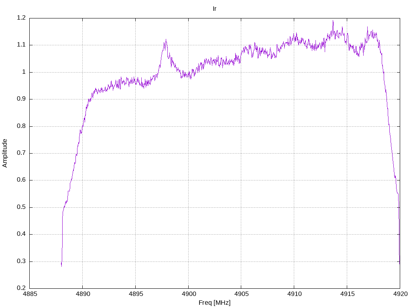411x308 pixels.
Task: Click the y-axis tick label 0.7
Action: 21,153
